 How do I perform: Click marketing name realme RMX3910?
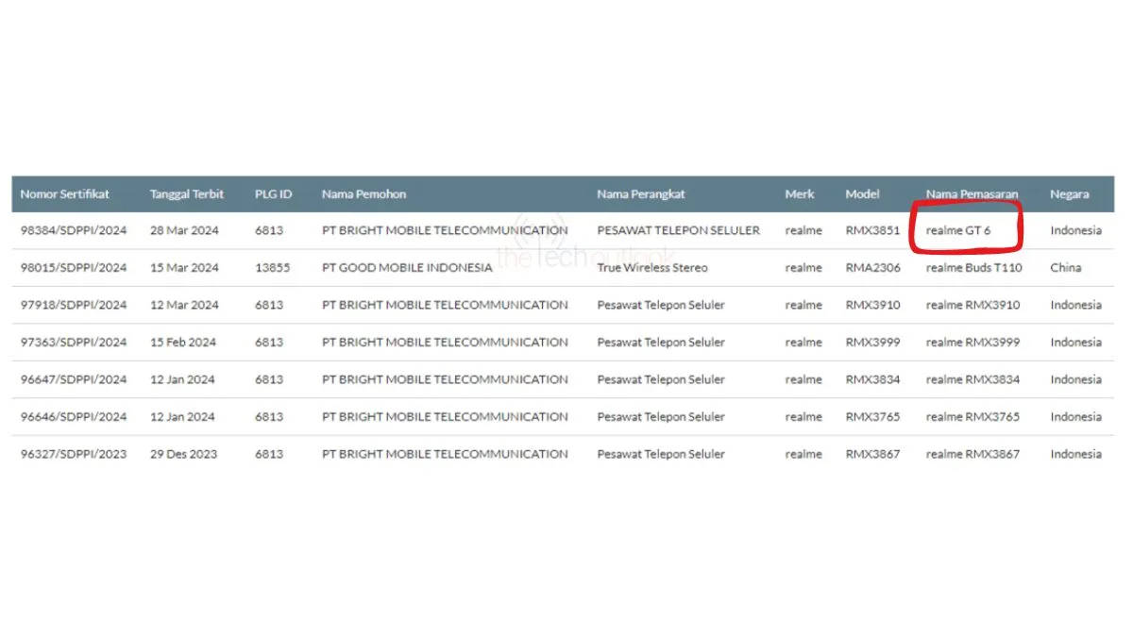click(973, 305)
